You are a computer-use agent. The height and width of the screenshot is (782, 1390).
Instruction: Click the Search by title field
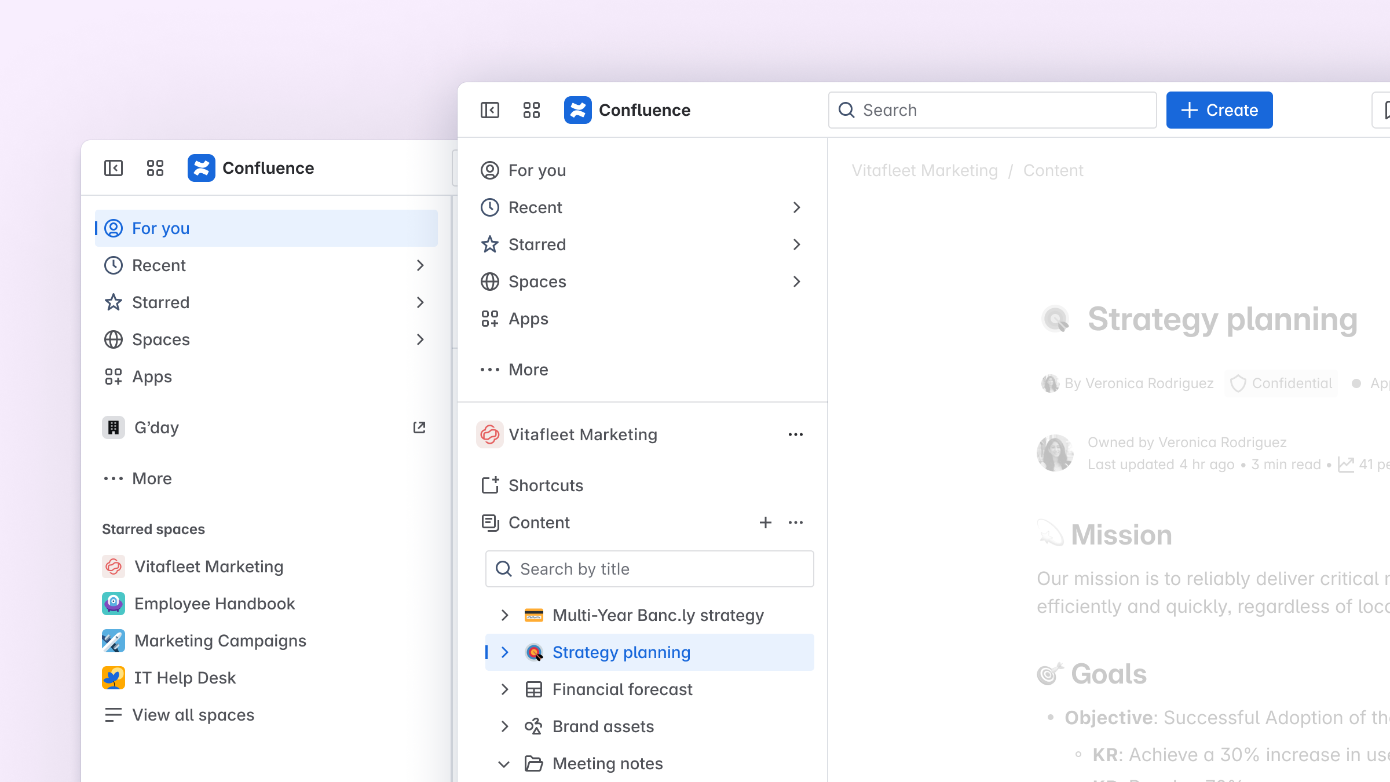tap(649, 569)
